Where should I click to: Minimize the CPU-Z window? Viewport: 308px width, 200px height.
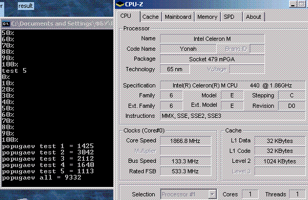pos(293,4)
